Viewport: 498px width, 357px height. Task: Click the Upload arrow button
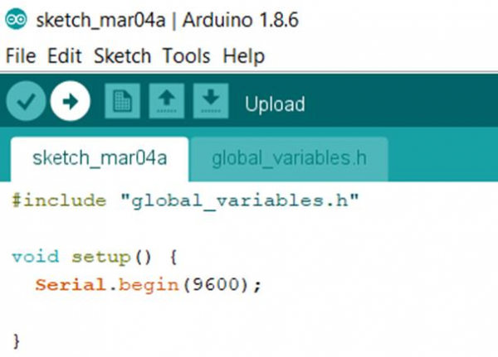click(71, 101)
